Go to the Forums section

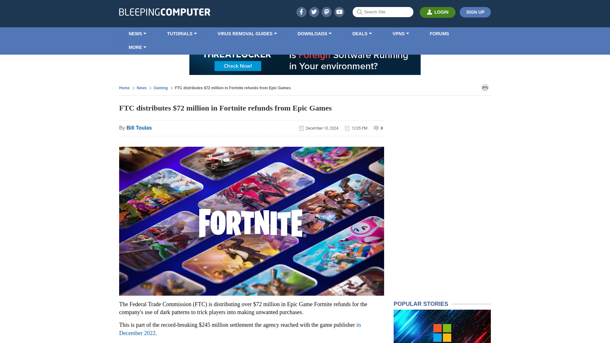439,34
